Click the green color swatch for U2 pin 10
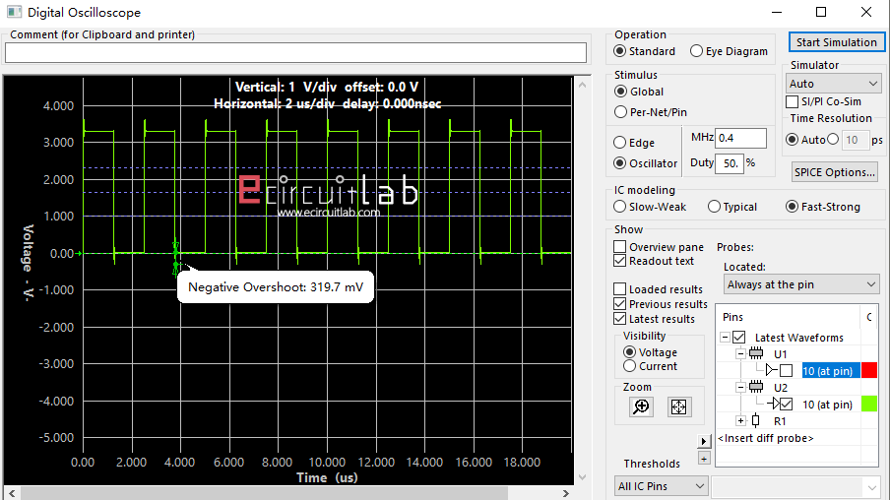Screen dimensions: 890x500 pos(869,405)
